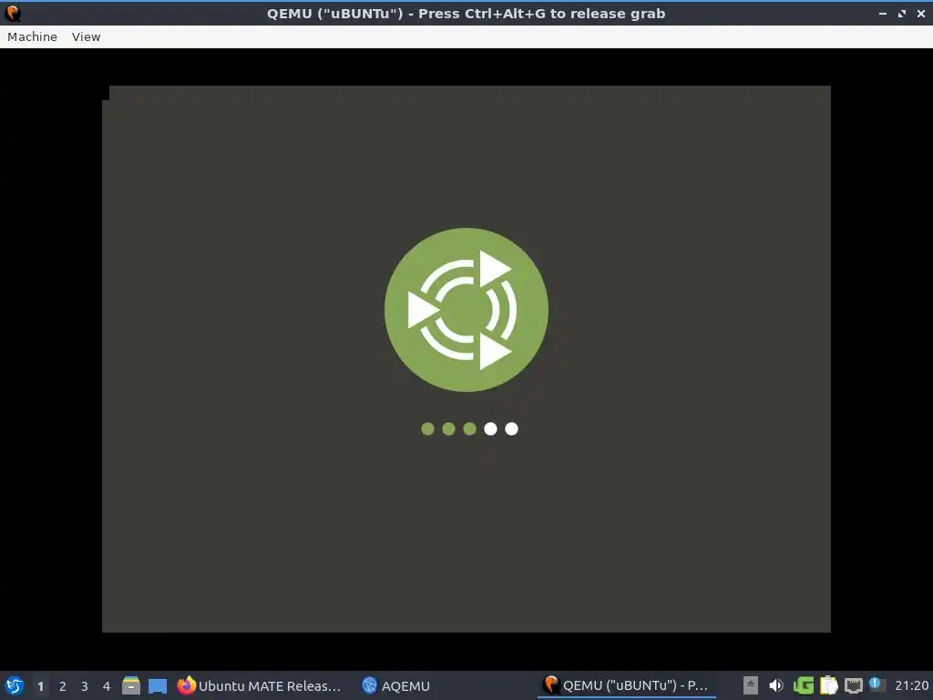Screen dimensions: 933x700
Task: Switch to workspace 3
Action: (85, 686)
